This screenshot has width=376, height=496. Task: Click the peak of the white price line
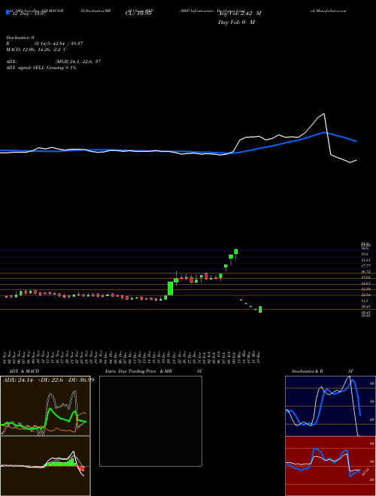324,113
